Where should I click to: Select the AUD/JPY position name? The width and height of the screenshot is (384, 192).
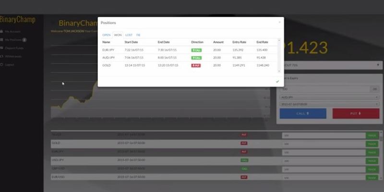click(108, 58)
